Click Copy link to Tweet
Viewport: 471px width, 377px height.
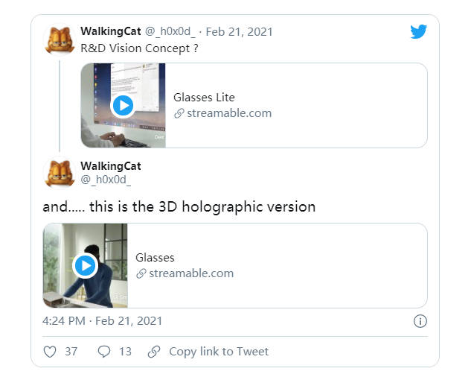point(219,351)
